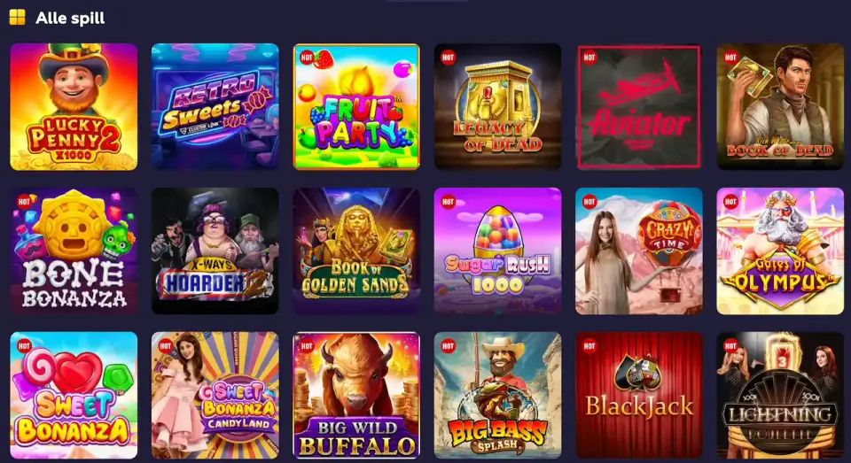Screen dimensions: 851x463
Task: Open the Lucky Penny 2 game tile
Action: point(74,107)
